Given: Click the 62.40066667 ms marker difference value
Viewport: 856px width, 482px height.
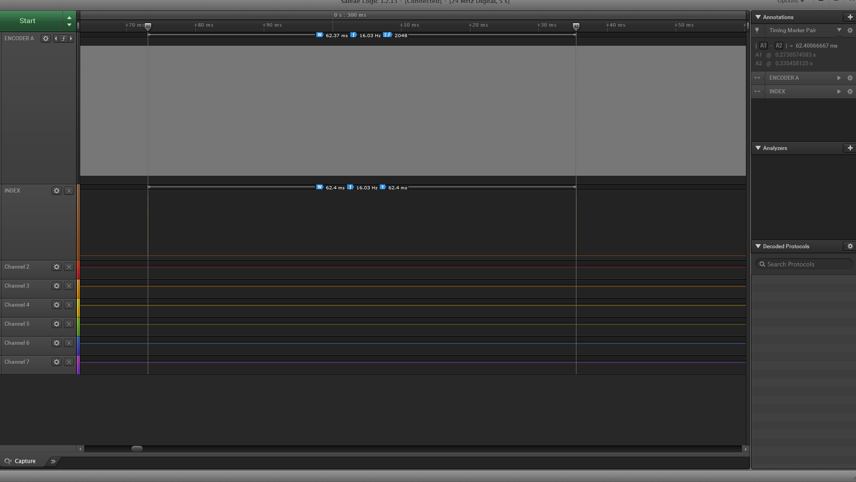Looking at the screenshot, I should coord(816,46).
